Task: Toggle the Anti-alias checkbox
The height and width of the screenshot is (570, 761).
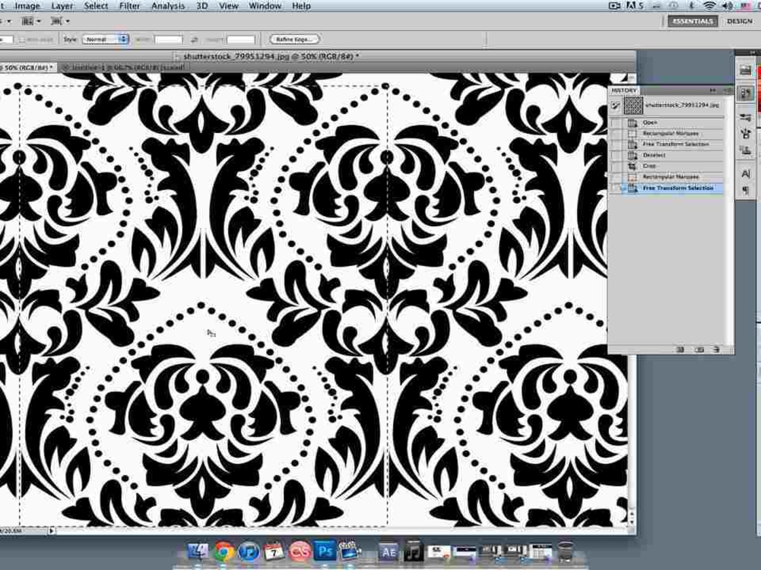Action: point(23,39)
